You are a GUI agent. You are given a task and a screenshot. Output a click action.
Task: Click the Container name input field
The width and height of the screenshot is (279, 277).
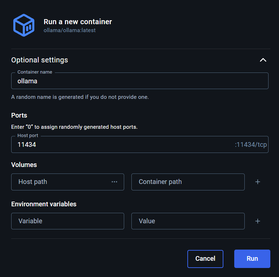140,81
